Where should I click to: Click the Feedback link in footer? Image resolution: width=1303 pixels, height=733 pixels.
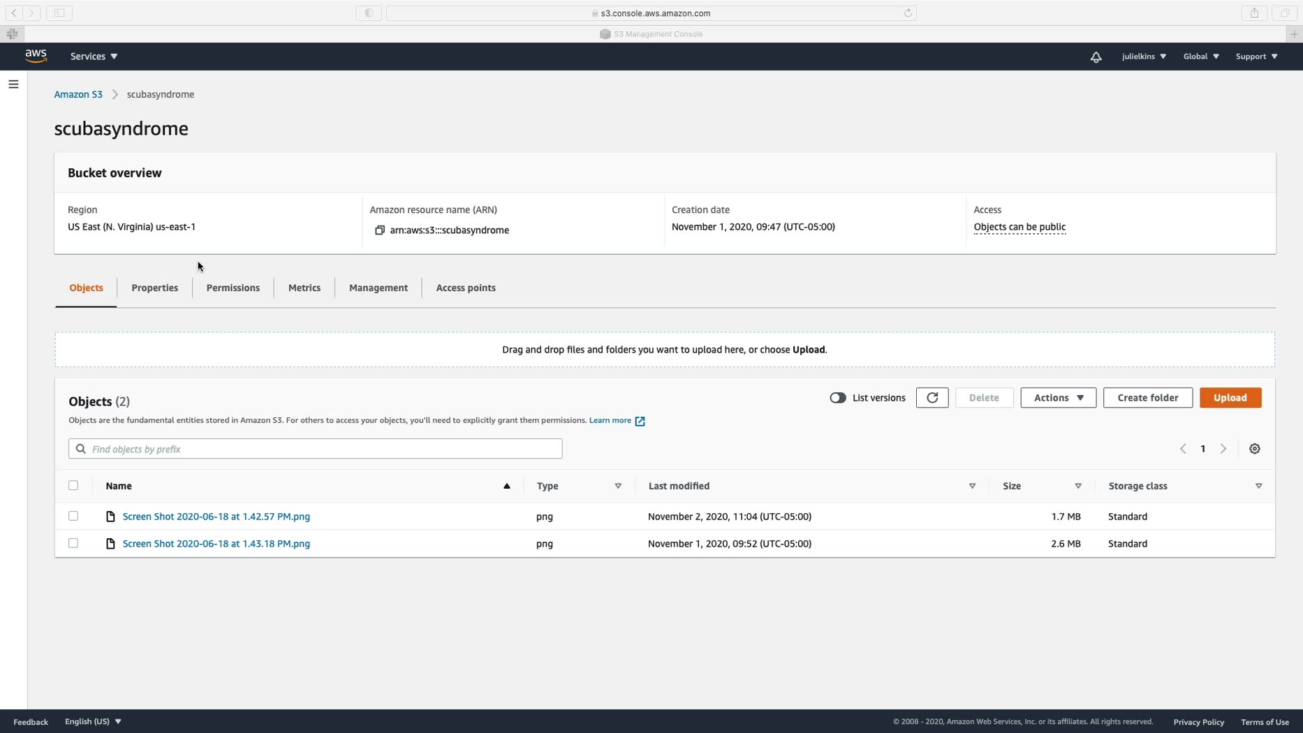pyautogui.click(x=31, y=722)
